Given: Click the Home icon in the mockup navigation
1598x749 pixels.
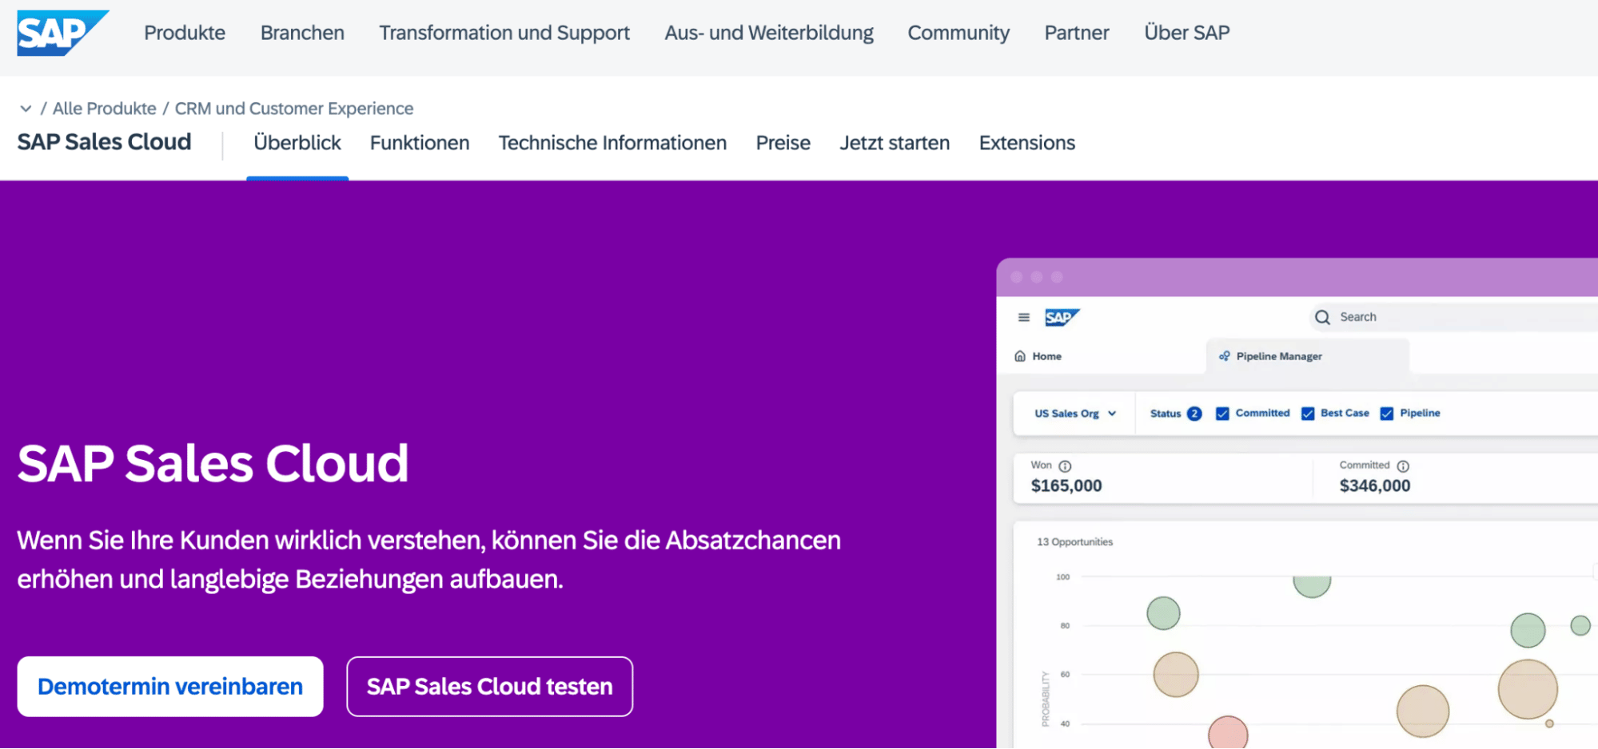Looking at the screenshot, I should tap(1021, 355).
